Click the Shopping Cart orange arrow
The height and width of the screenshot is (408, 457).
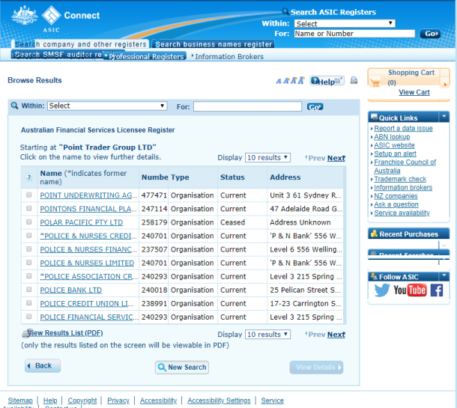(445, 84)
